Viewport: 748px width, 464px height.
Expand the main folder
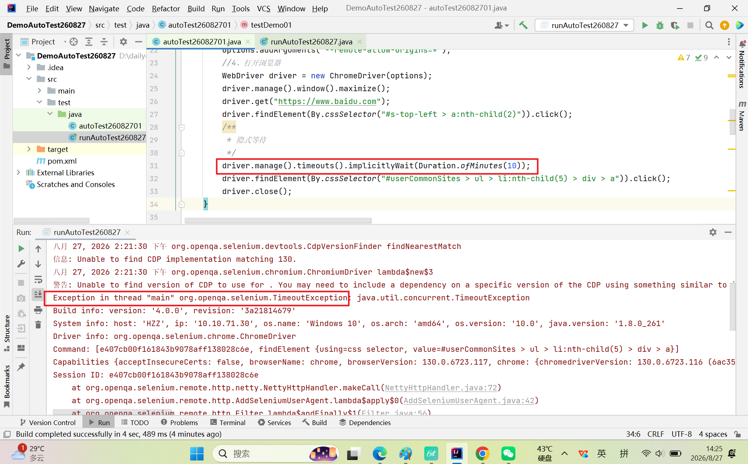(x=39, y=91)
